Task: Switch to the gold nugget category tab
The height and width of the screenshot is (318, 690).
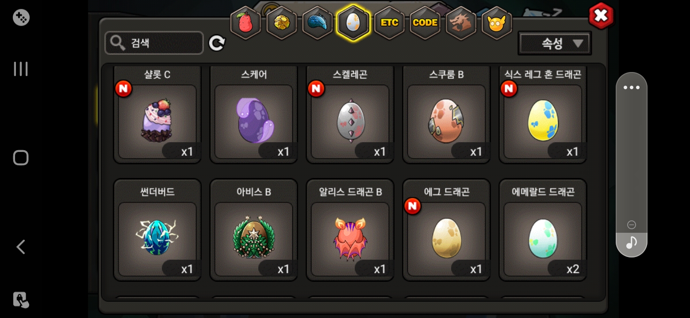Action: tap(281, 23)
